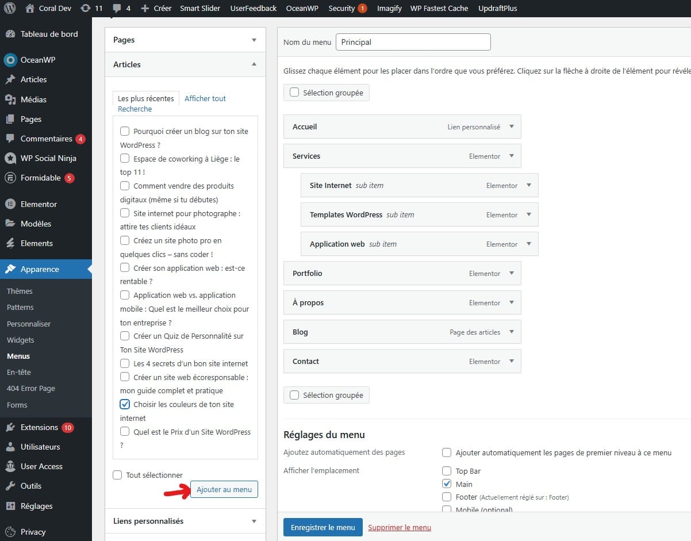Open WP Fastest Cache admin bar item

pyautogui.click(x=439, y=8)
